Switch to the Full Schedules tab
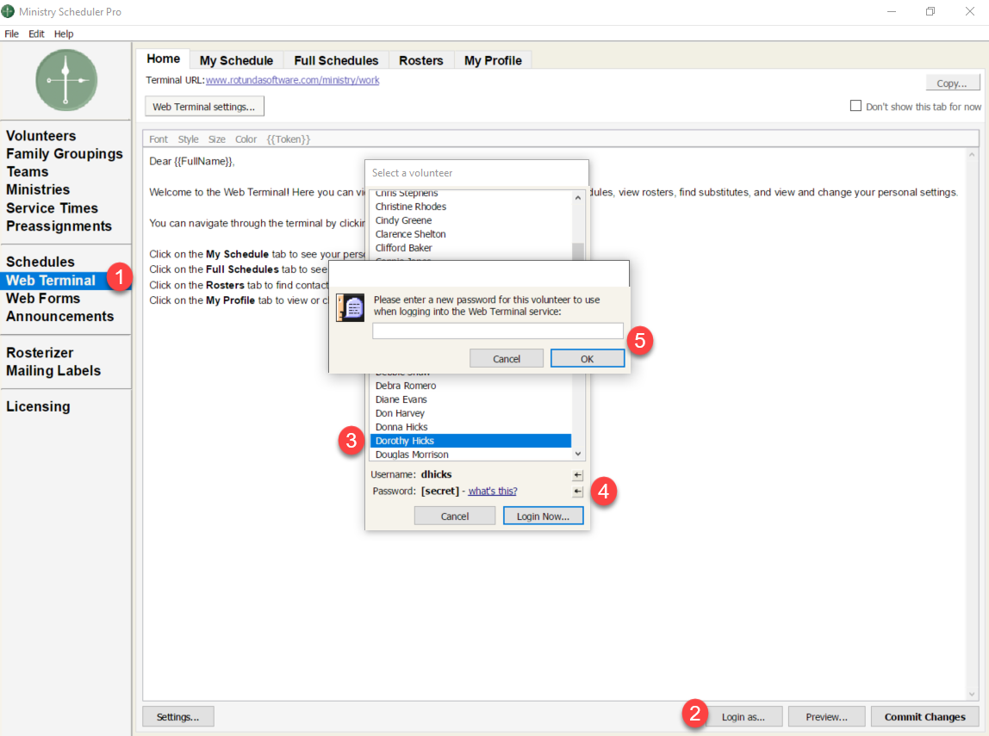 click(x=336, y=60)
